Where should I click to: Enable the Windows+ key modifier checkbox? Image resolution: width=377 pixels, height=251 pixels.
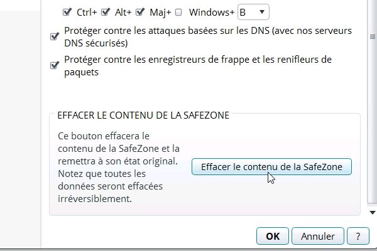[x=178, y=13]
